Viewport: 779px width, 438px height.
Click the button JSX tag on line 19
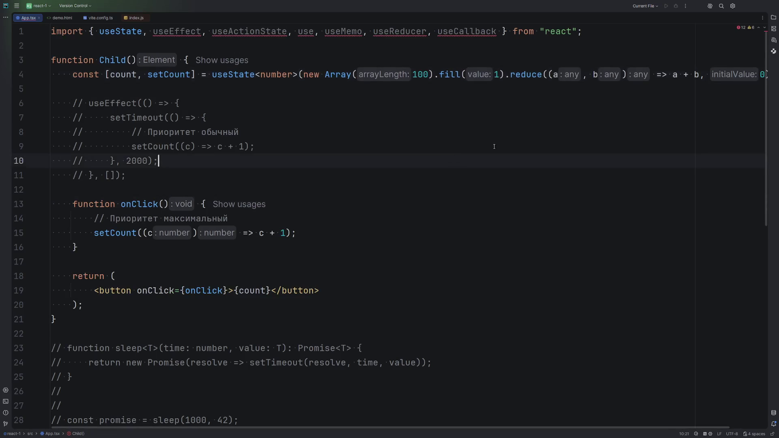[x=112, y=291]
